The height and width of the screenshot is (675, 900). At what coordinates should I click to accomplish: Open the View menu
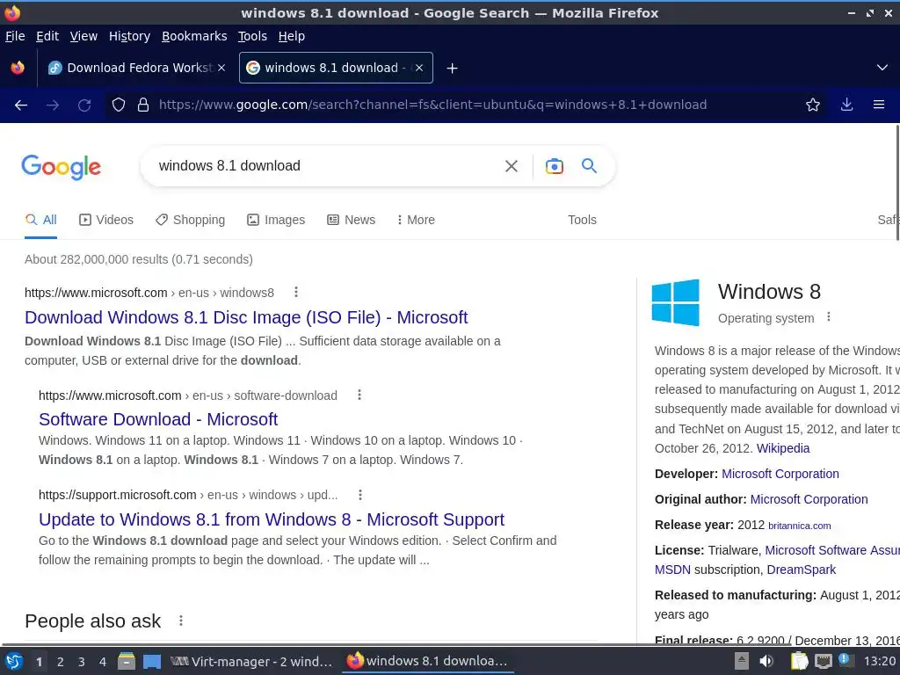tap(83, 36)
